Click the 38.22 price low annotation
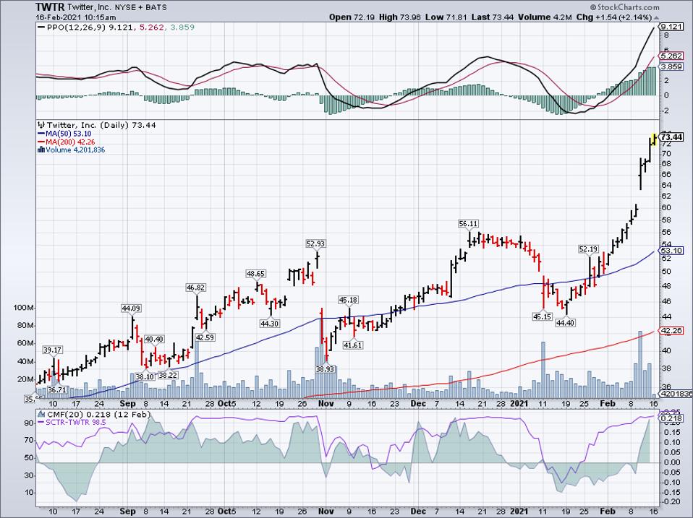 click(x=168, y=375)
